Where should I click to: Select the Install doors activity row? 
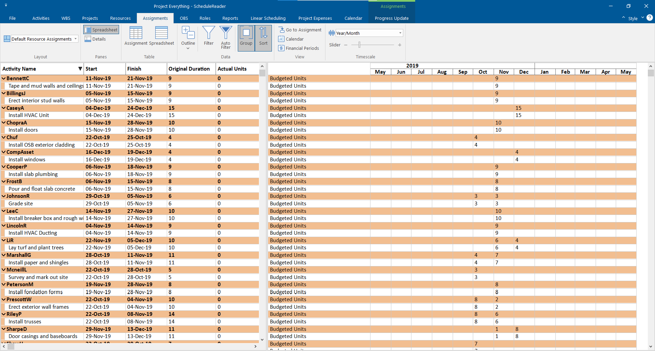[x=130, y=130]
